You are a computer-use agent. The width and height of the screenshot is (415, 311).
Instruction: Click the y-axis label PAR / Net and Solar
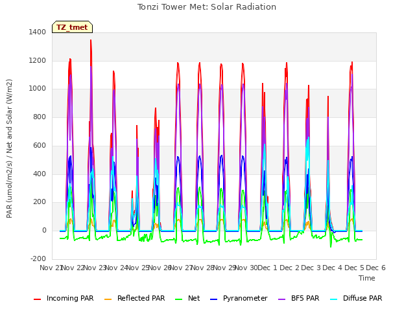tap(9, 148)
